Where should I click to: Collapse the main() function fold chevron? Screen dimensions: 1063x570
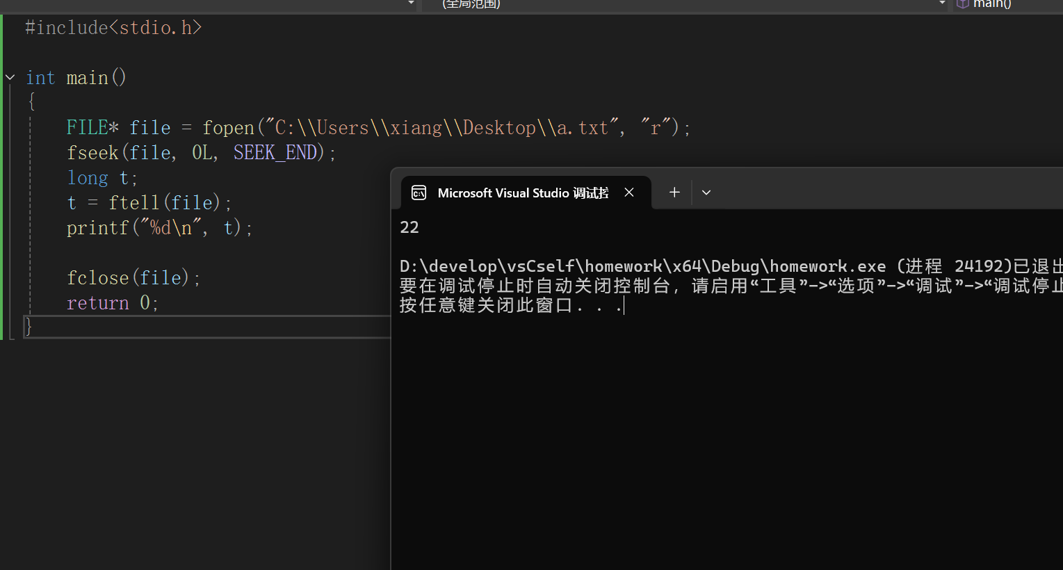[10, 78]
